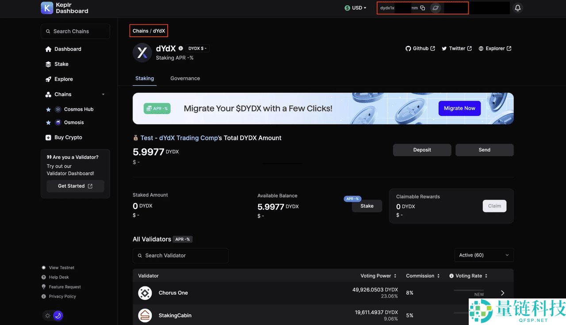Click the info icon beside Voting Rate
This screenshot has width=566, height=325.
(x=451, y=276)
